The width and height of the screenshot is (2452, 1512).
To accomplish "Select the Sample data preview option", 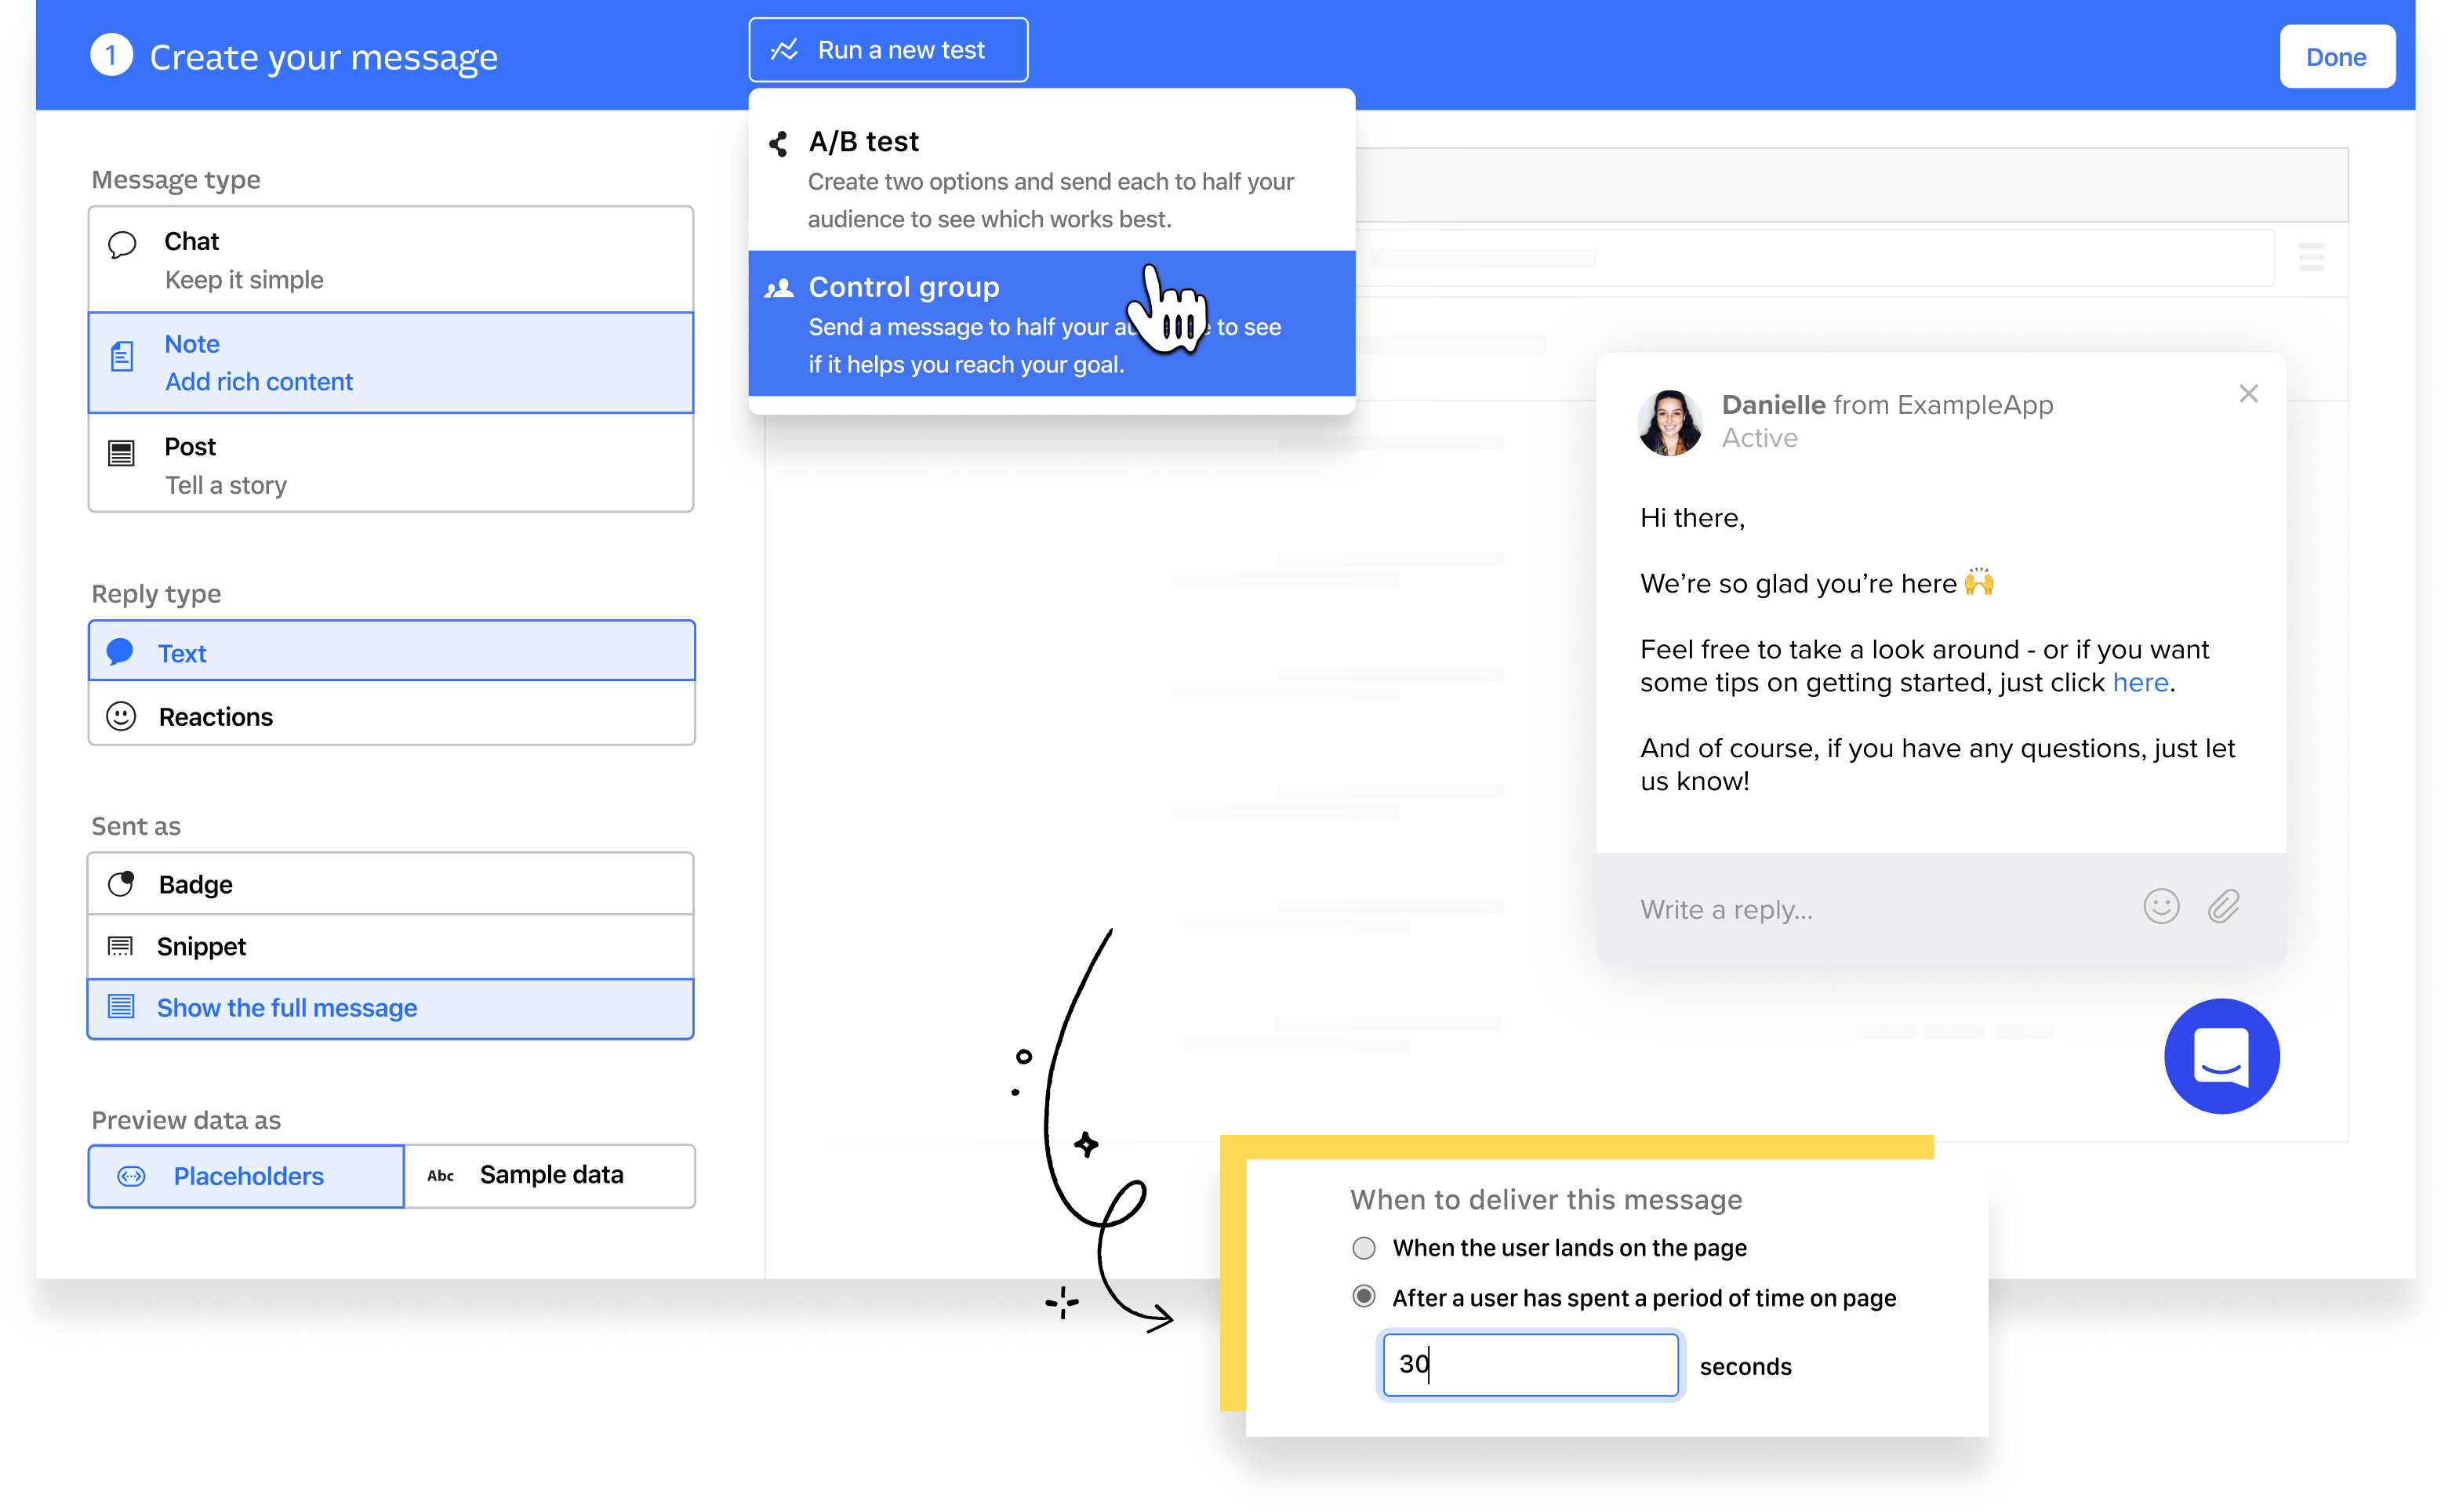I will 548,1176.
